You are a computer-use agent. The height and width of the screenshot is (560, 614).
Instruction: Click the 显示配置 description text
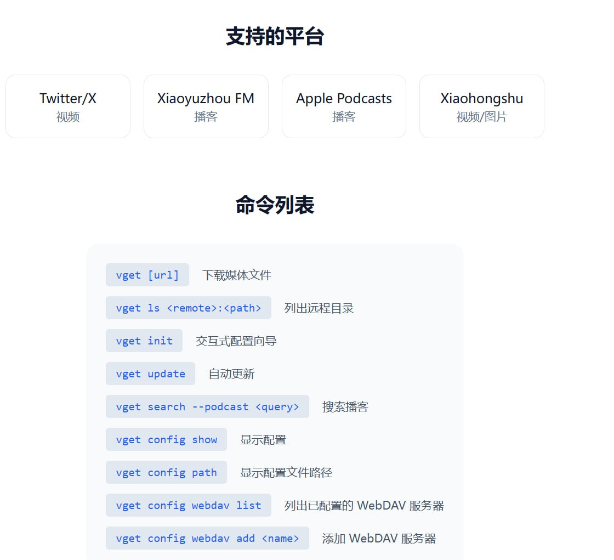click(263, 440)
